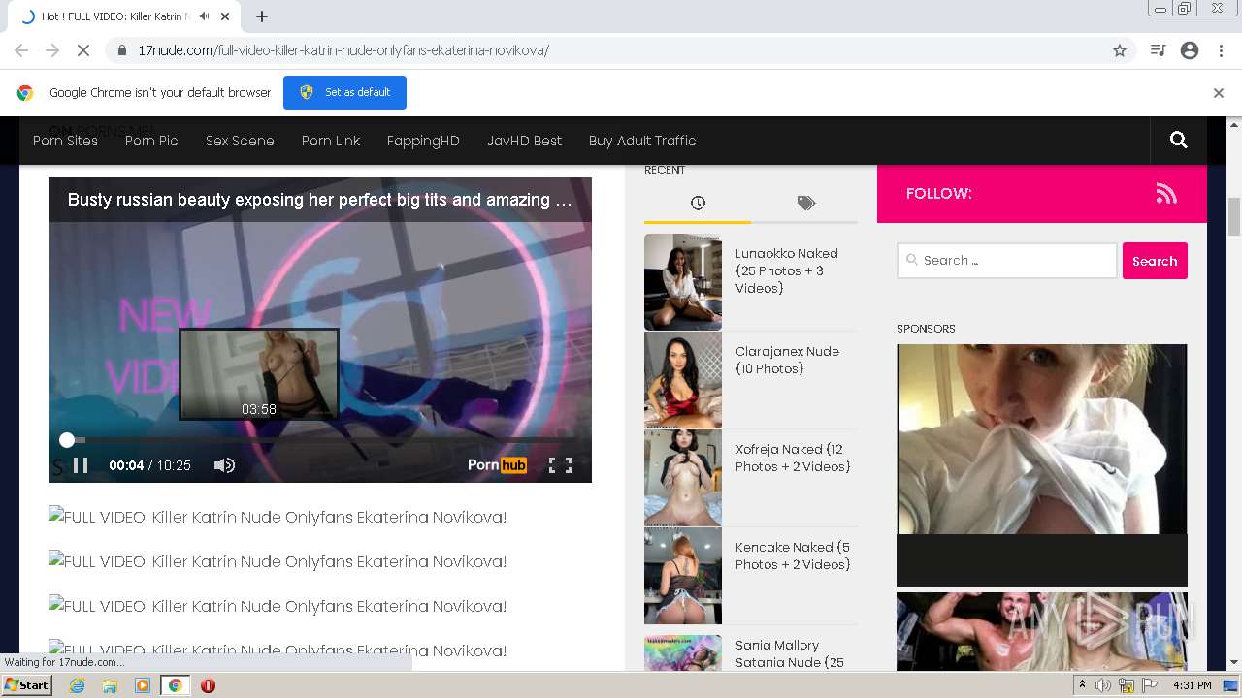The width and height of the screenshot is (1242, 698).
Task: View site security lock information
Action: tap(122, 50)
